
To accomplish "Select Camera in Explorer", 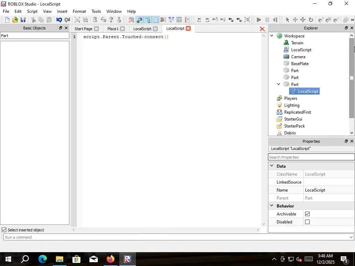I will click(x=298, y=56).
